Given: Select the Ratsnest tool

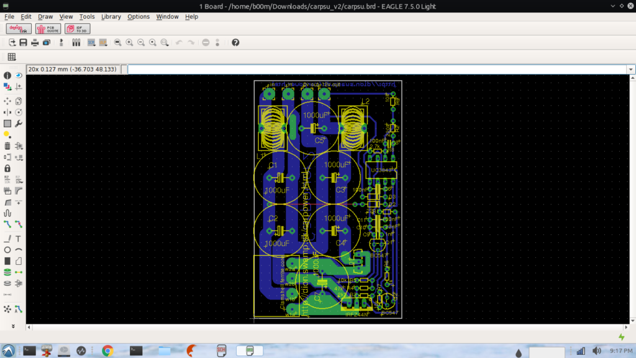Looking at the screenshot, I should coord(7,310).
